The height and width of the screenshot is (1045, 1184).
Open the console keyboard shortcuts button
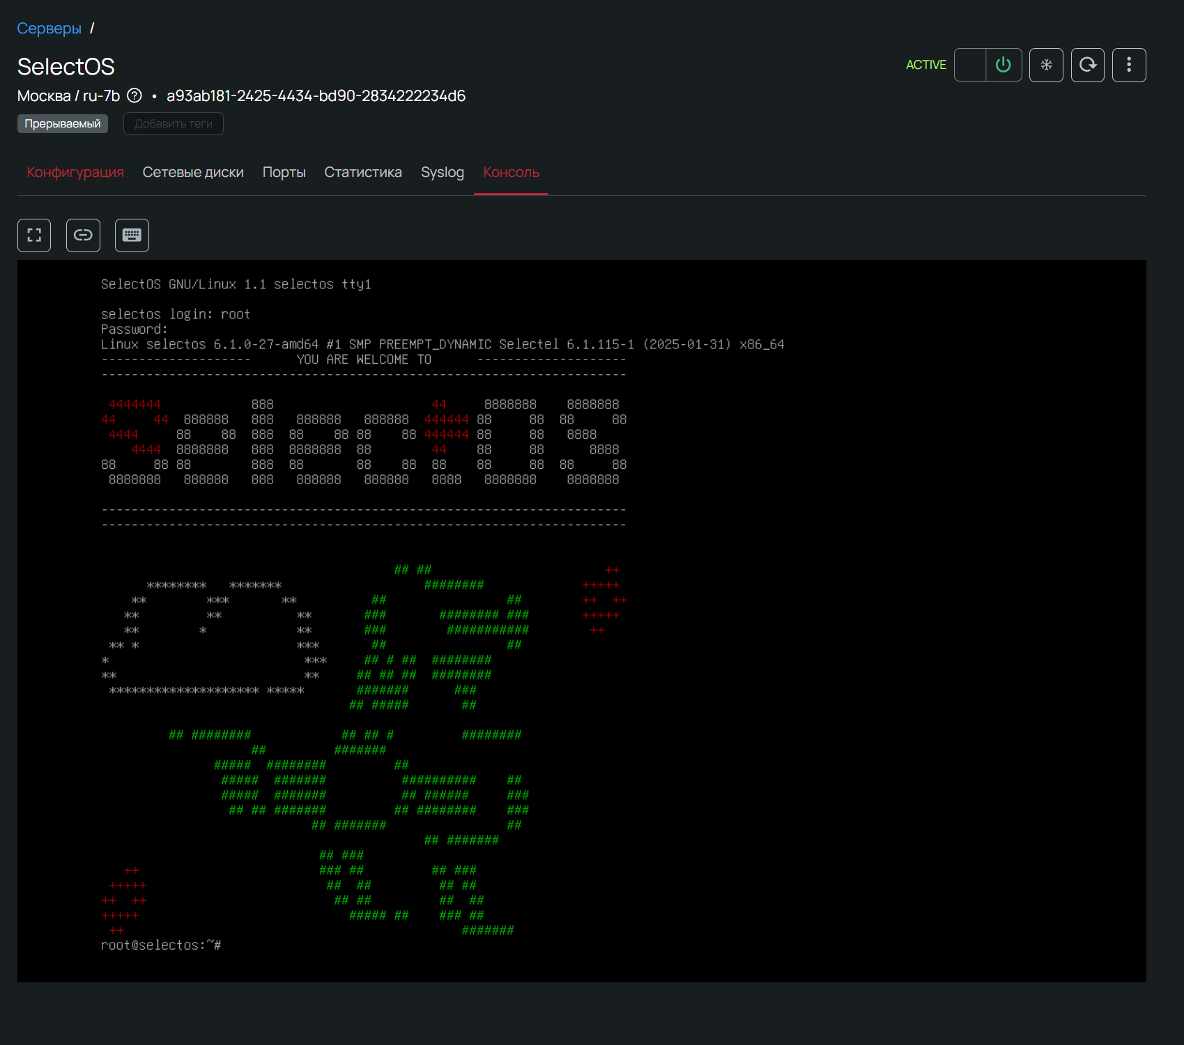click(x=132, y=235)
